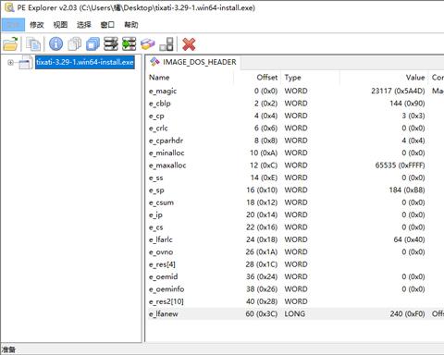This screenshot has width=444, height=355.
Task: Open the 视图 menu
Action: click(60, 25)
